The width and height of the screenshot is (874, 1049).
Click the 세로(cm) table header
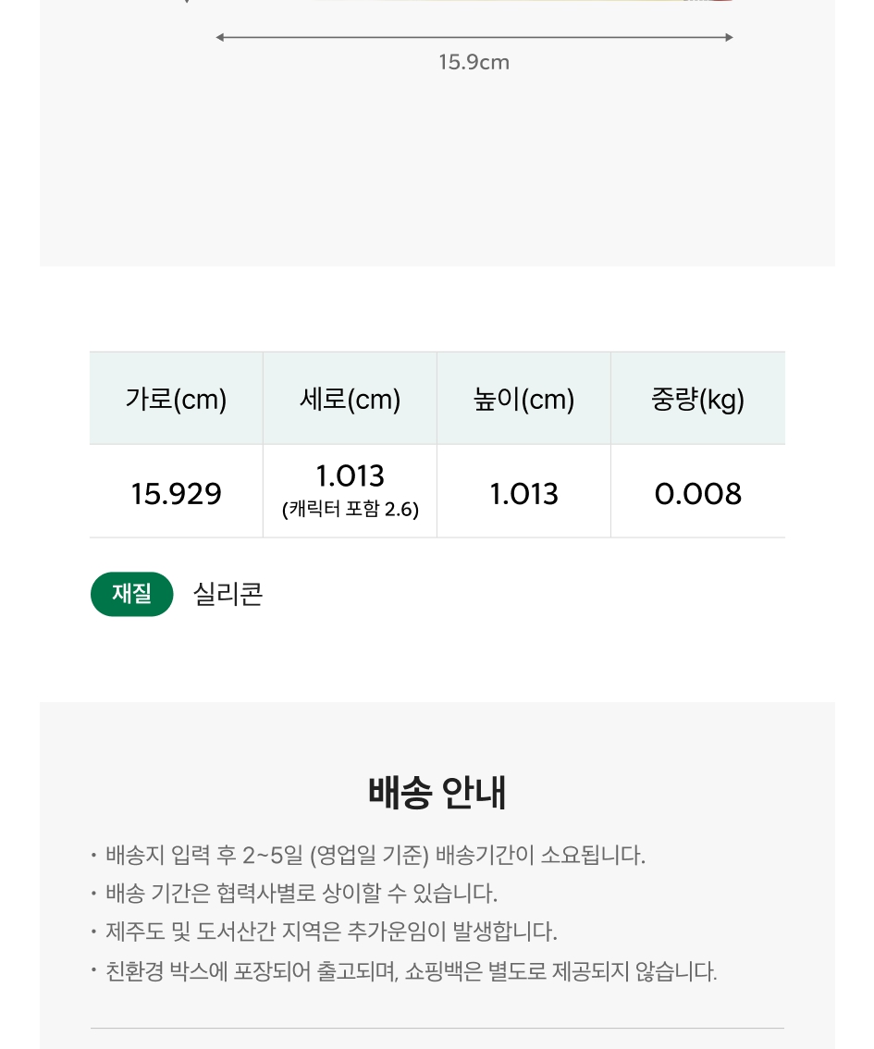(350, 399)
